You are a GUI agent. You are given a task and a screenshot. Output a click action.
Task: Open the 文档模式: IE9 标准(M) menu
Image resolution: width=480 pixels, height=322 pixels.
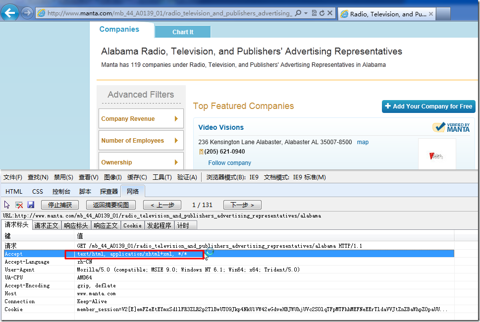coord(295,177)
